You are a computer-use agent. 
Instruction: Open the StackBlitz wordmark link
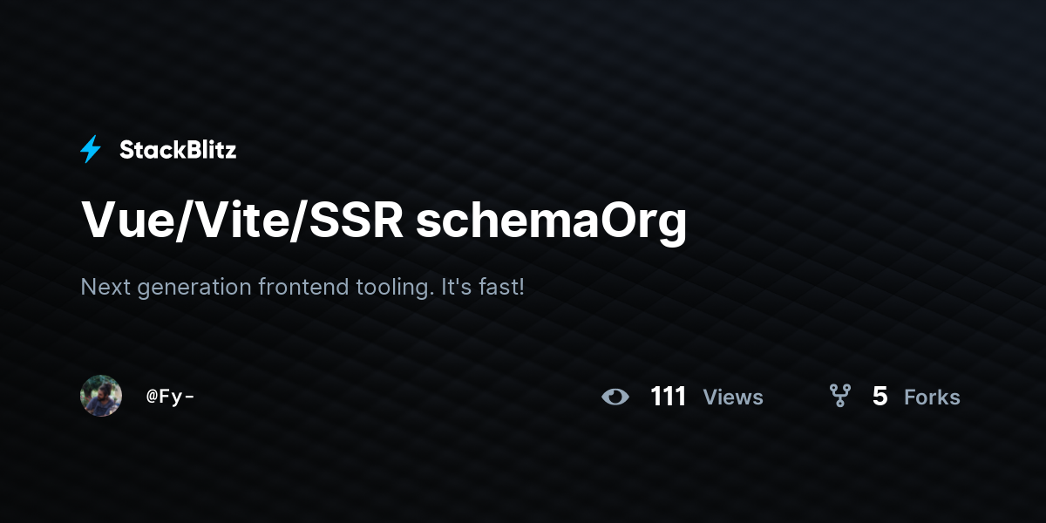pyautogui.click(x=178, y=150)
